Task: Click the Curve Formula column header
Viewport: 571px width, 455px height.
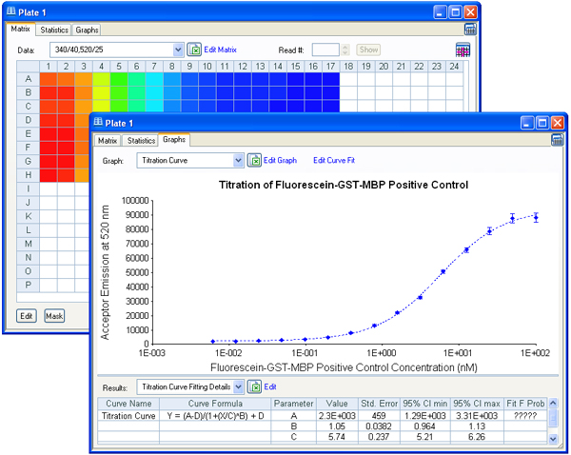Action: click(215, 404)
